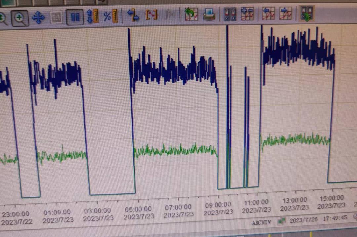Click the 23:00:00 2023/7/22 time axis label
This screenshot has height=237, width=357.
click(x=17, y=218)
